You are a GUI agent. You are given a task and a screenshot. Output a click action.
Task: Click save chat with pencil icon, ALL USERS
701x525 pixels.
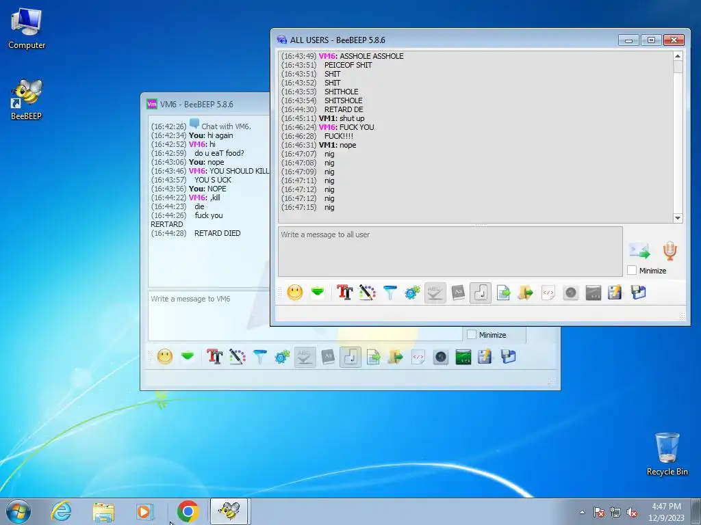pyautogui.click(x=615, y=293)
